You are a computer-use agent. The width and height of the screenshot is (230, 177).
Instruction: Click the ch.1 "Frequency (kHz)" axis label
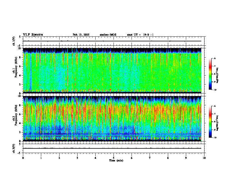(16, 67)
